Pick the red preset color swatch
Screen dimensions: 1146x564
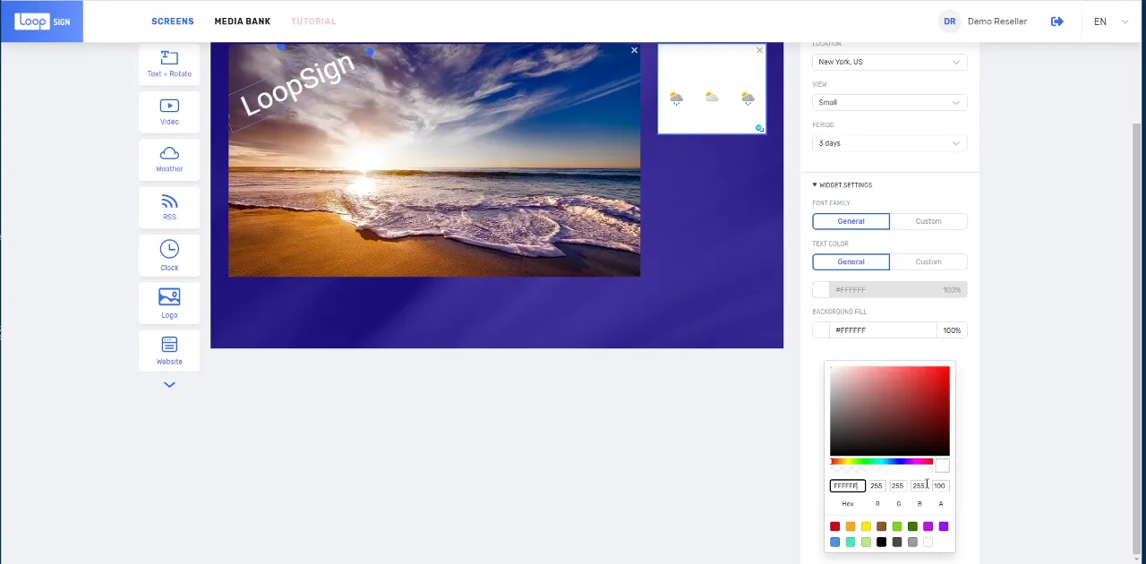(x=835, y=526)
